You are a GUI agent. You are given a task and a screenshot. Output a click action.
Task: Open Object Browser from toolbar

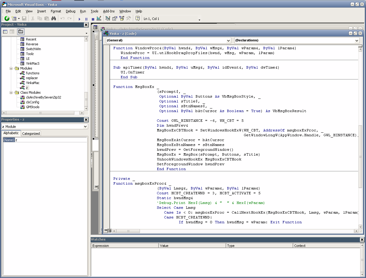pyautogui.click(x=122, y=19)
